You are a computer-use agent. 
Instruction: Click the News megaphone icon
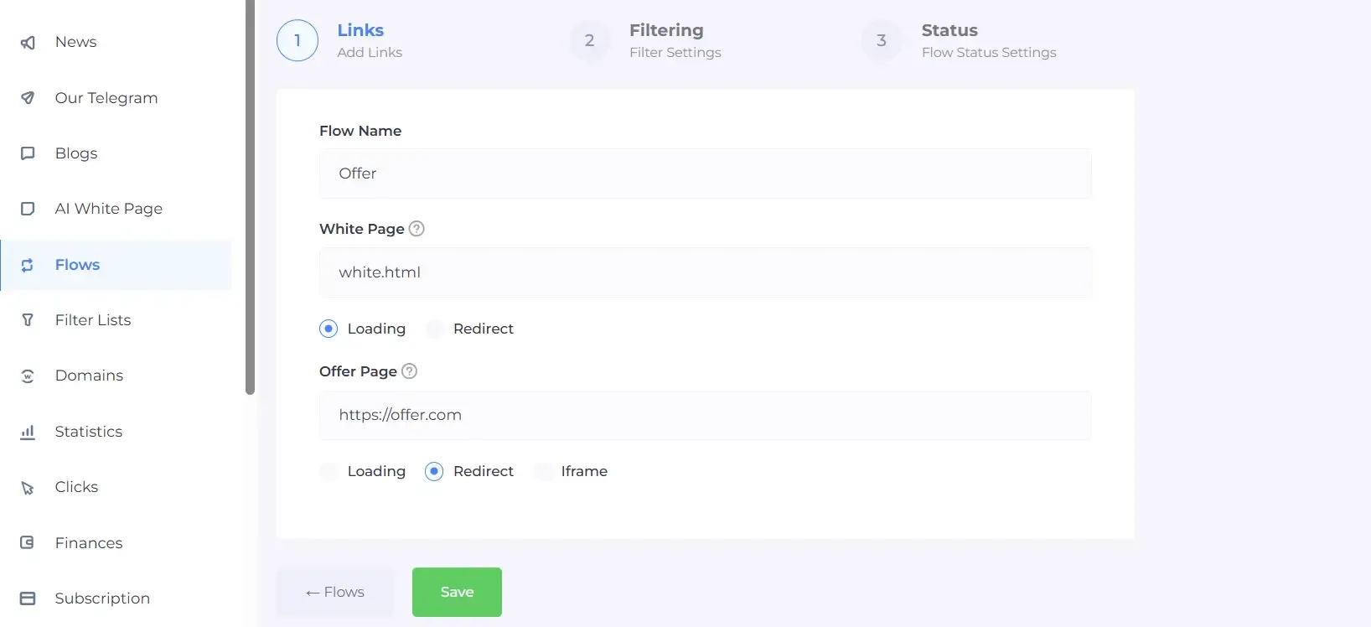pos(28,43)
